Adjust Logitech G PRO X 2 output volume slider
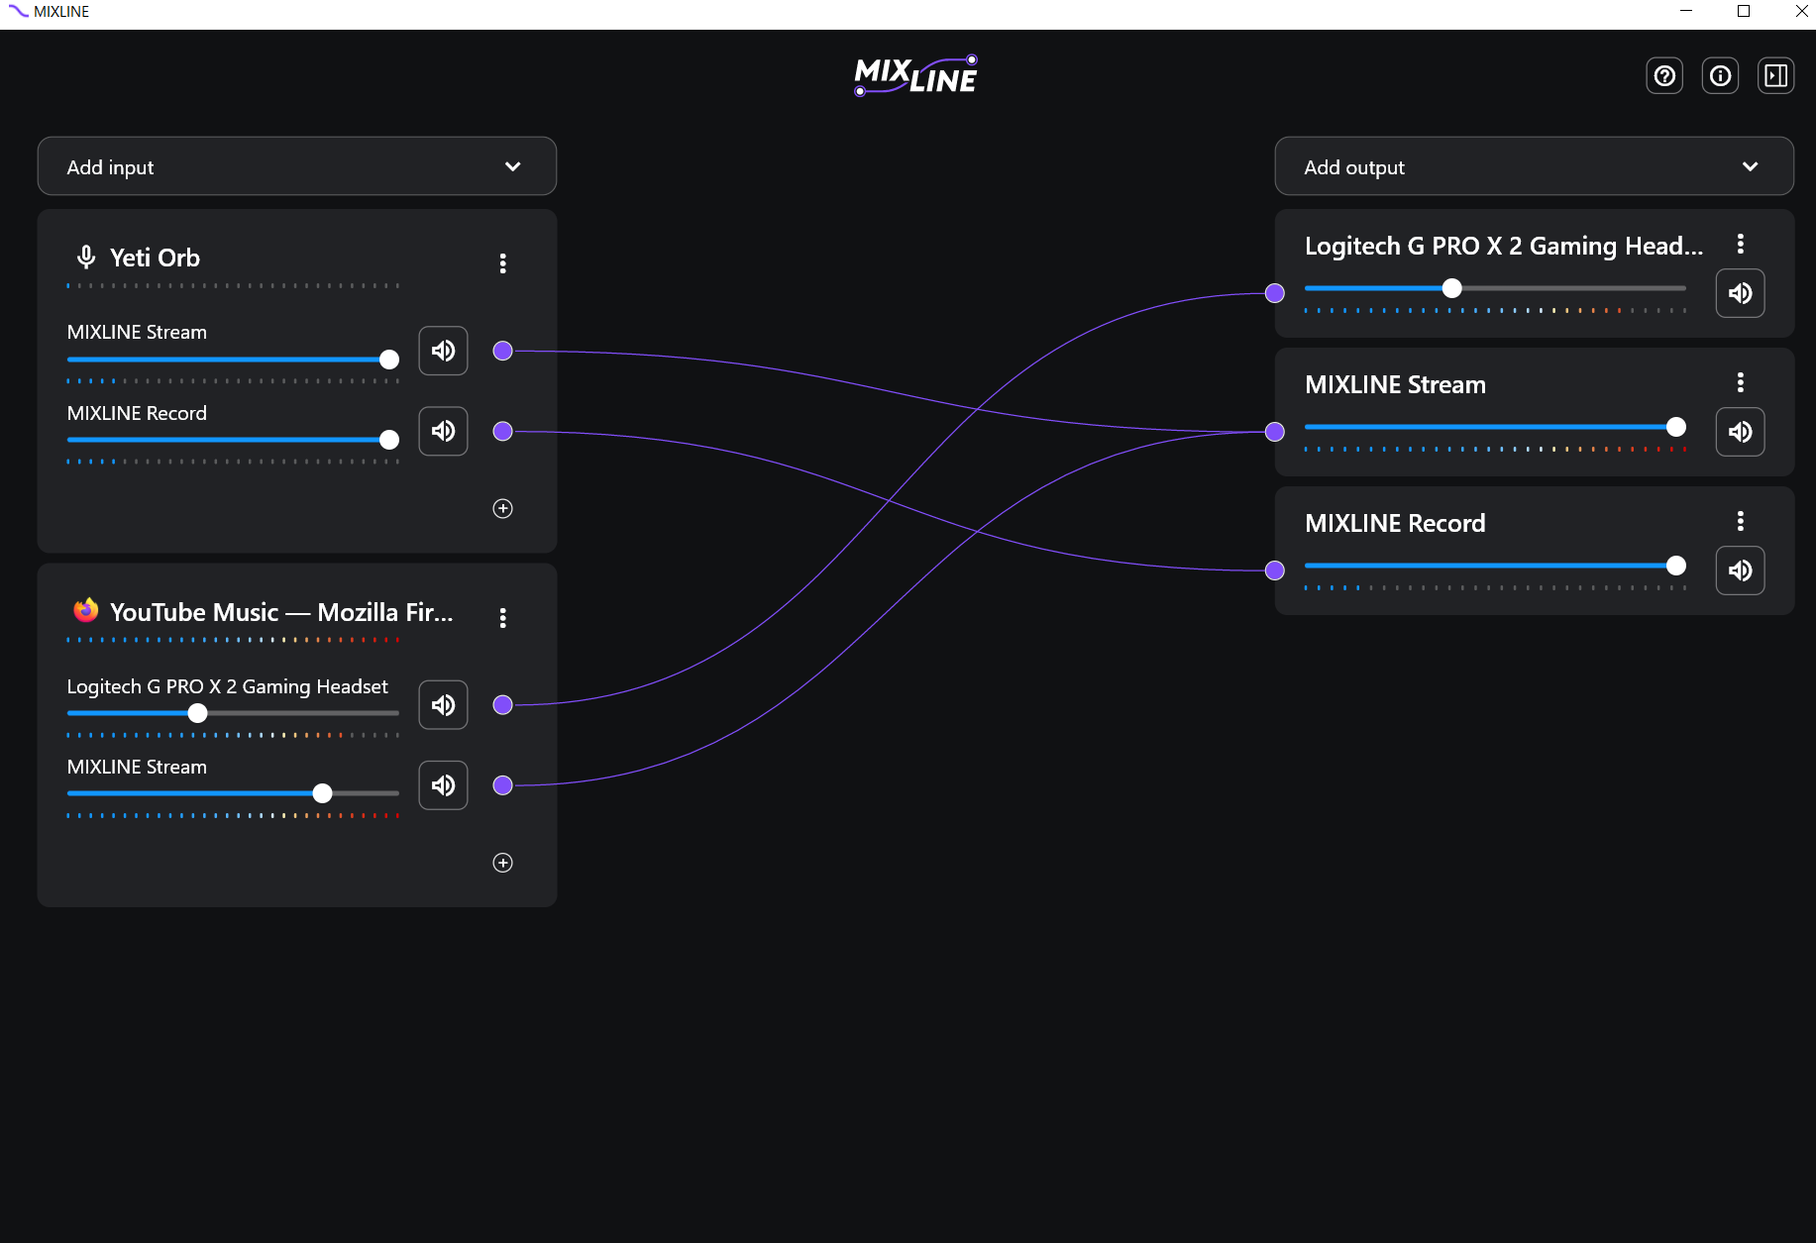The image size is (1816, 1243). pos(1495,288)
